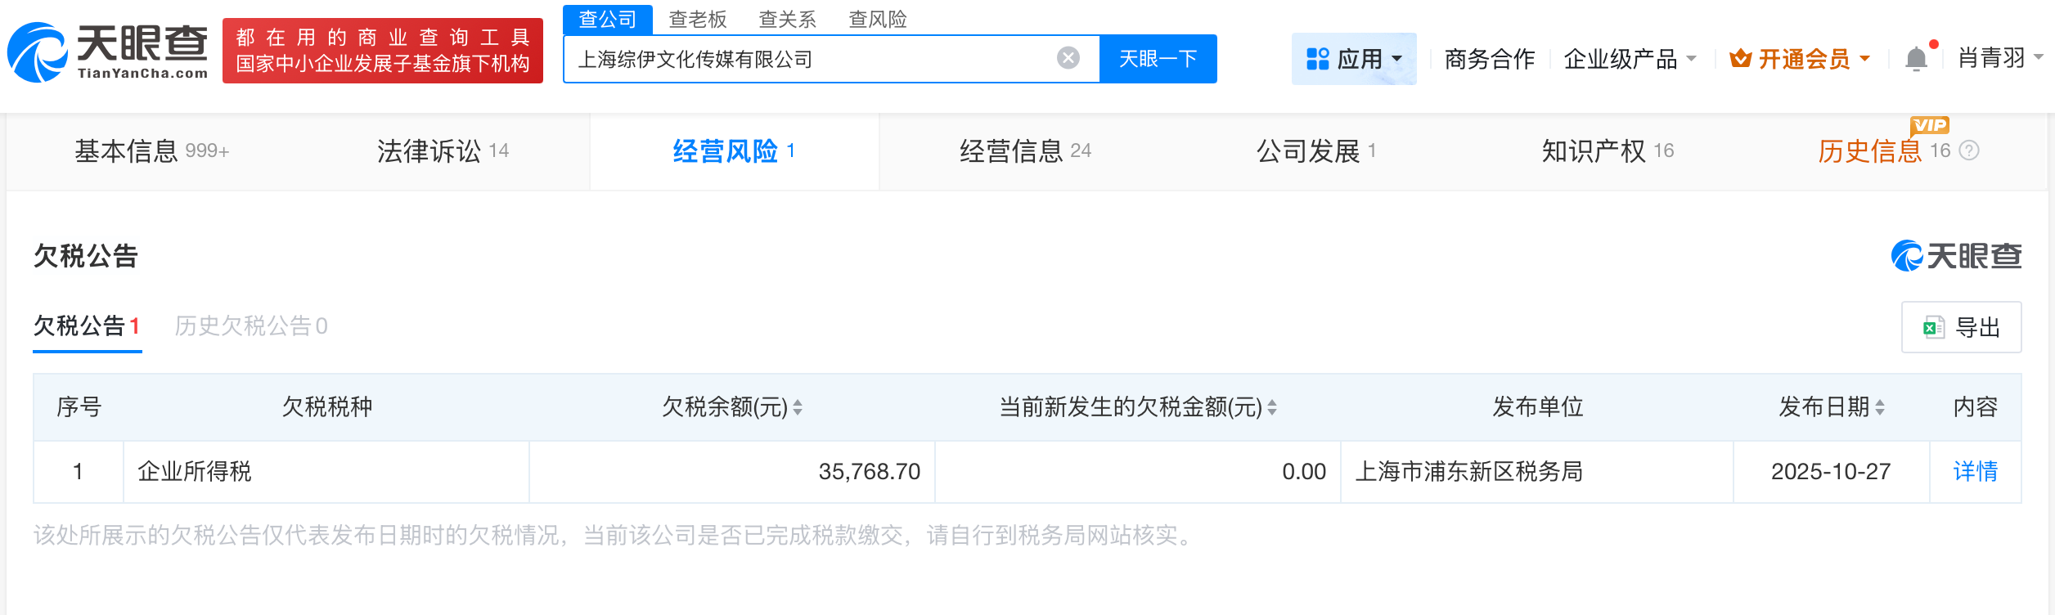Image resolution: width=2055 pixels, height=615 pixels.
Task: Expand the 企业级产品 dropdown
Action: click(x=1630, y=59)
